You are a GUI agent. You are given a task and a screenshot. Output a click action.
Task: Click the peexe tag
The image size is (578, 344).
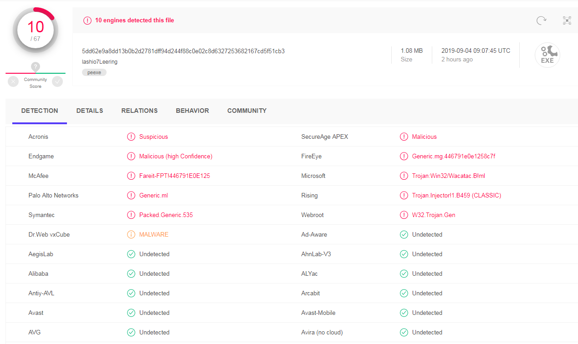point(94,72)
